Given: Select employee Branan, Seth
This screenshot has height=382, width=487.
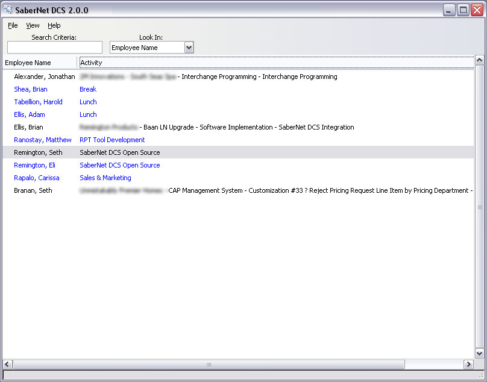Looking at the screenshot, I should (x=33, y=190).
